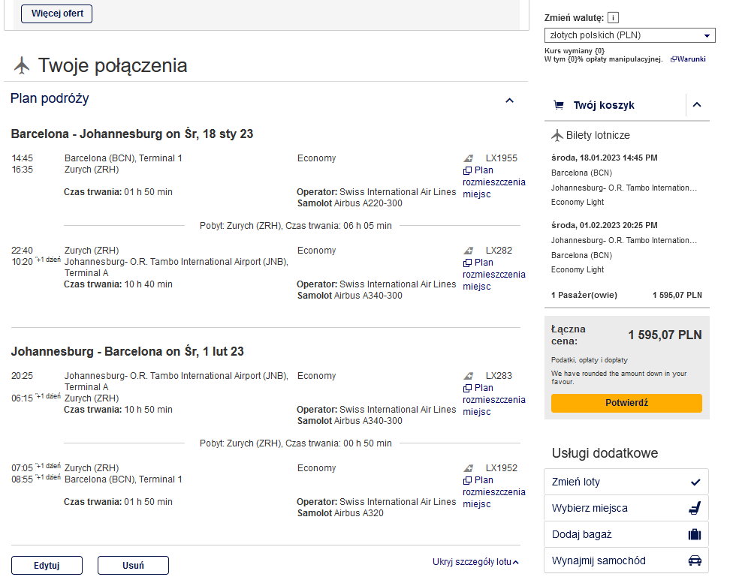Click the Czas trwania: 10 h 50 min text
733x583 pixels.
118,410
